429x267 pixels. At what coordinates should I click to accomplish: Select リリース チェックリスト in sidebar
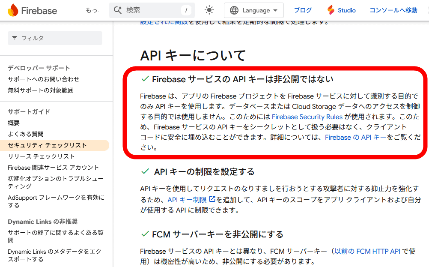pyautogui.click(x=41, y=156)
